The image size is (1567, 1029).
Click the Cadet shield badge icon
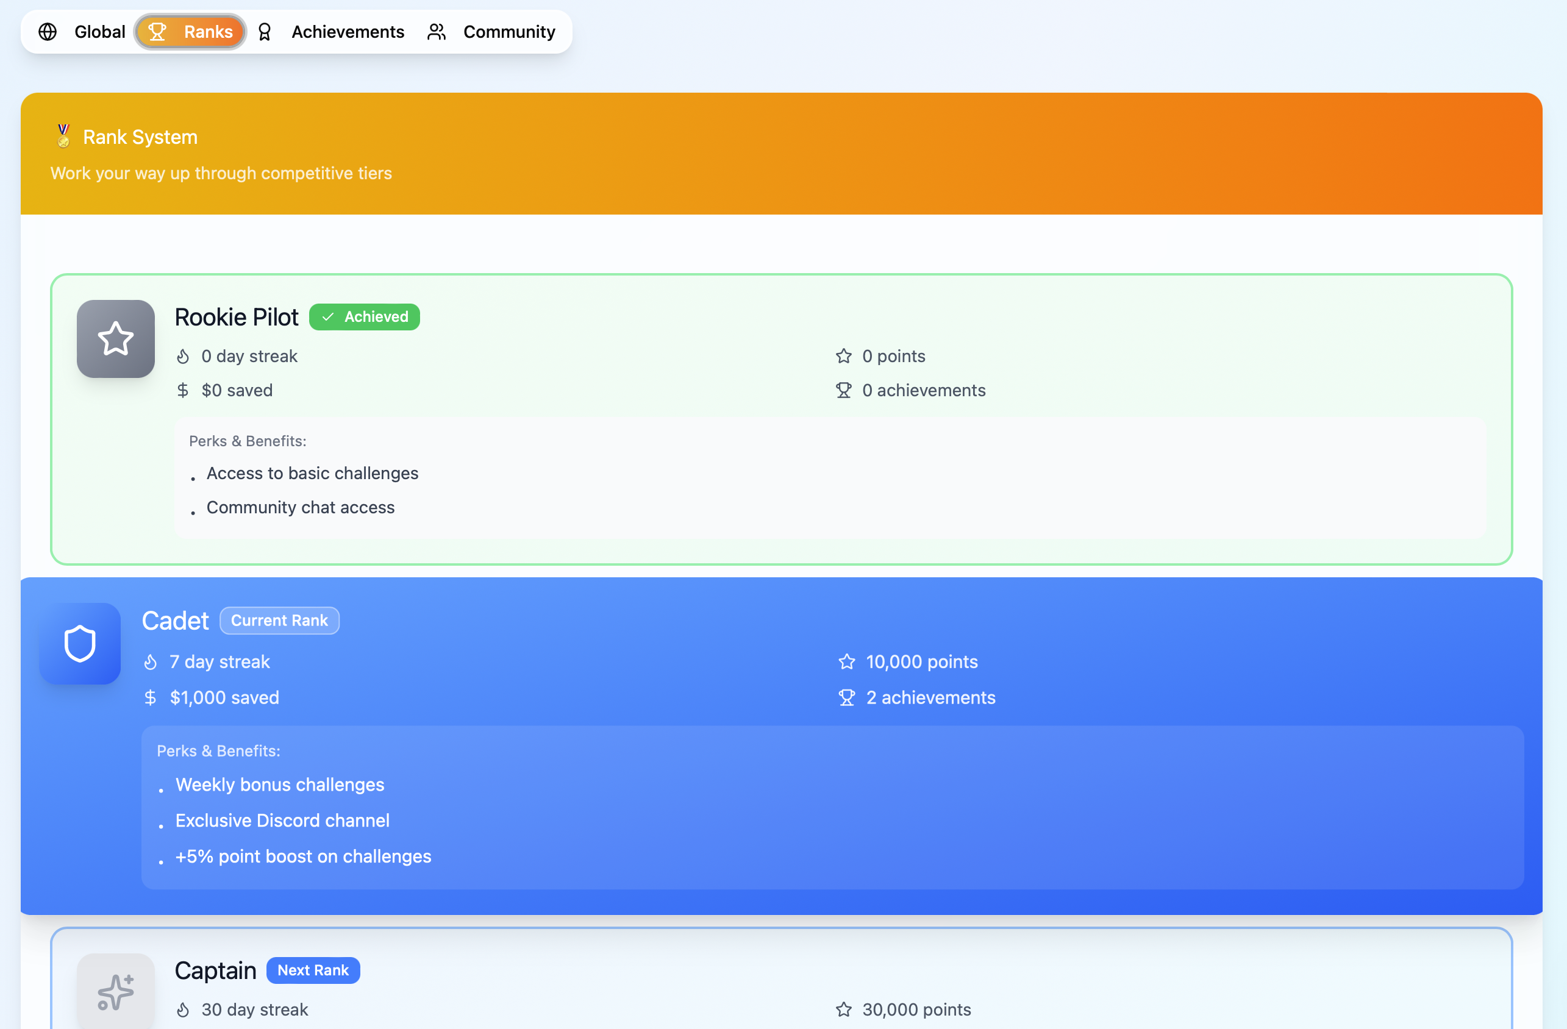80,643
